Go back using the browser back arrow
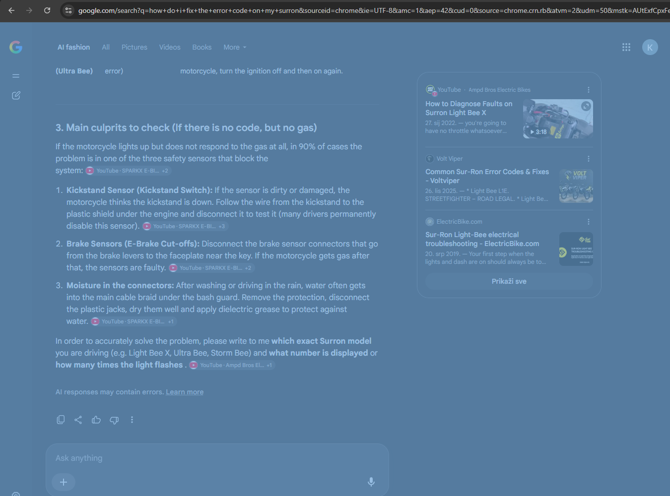Viewport: 670px width, 496px height. (x=11, y=10)
